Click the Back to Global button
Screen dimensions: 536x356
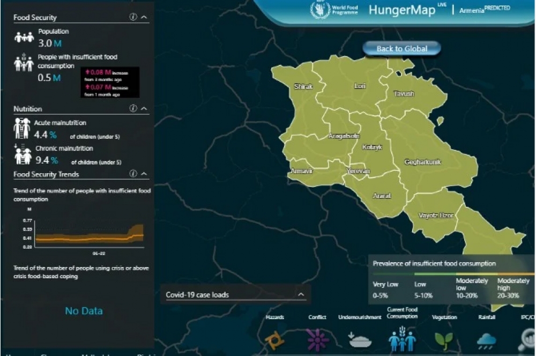pyautogui.click(x=401, y=49)
